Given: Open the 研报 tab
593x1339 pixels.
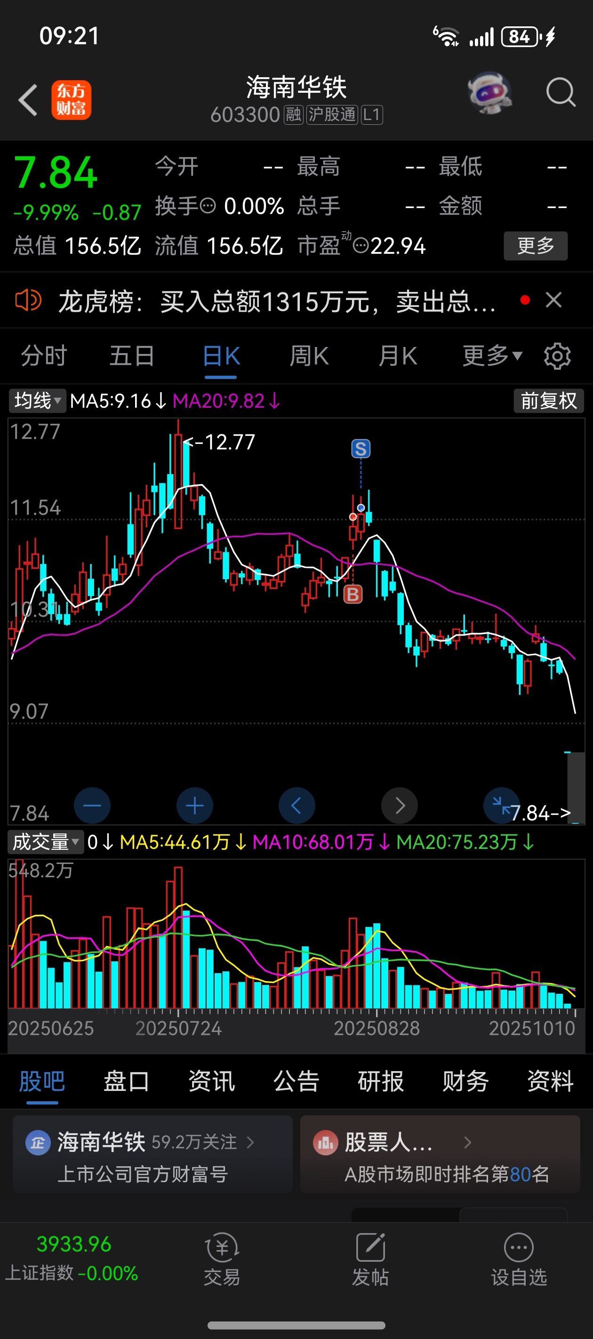Looking at the screenshot, I should coord(380,1082).
